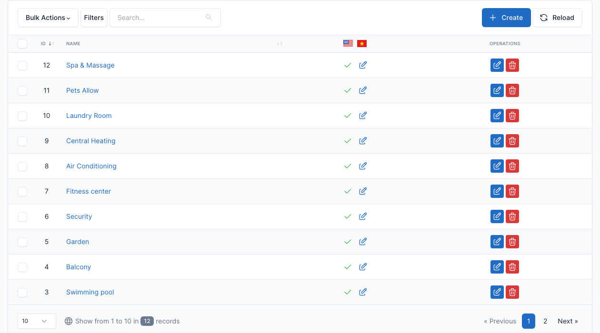
Task: Edit the Central Heating record
Action: pyautogui.click(x=497, y=141)
